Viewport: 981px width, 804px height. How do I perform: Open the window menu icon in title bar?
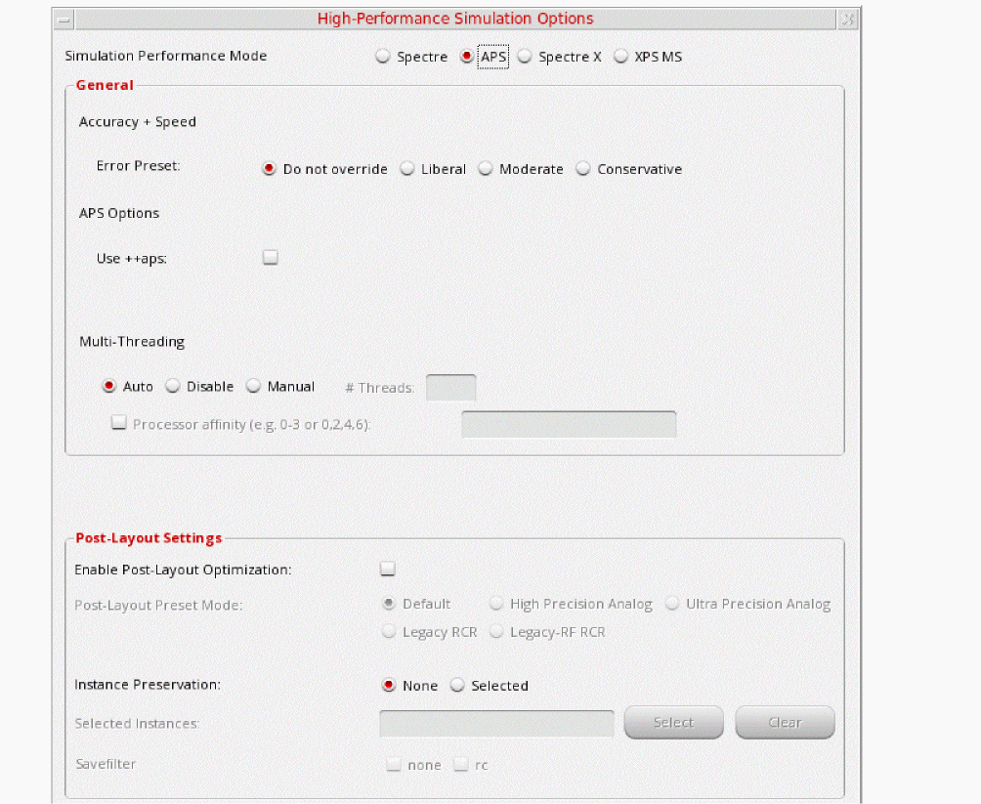pyautogui.click(x=64, y=20)
